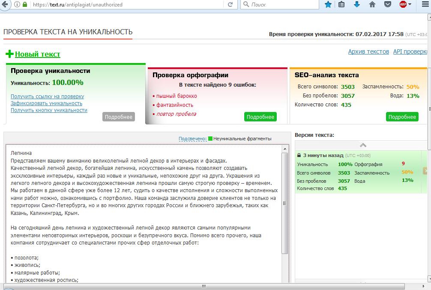Screen dimensions: 431x290
Task: Click Подробнее in SEO-анализ panel
Action: pyautogui.click(x=402, y=117)
